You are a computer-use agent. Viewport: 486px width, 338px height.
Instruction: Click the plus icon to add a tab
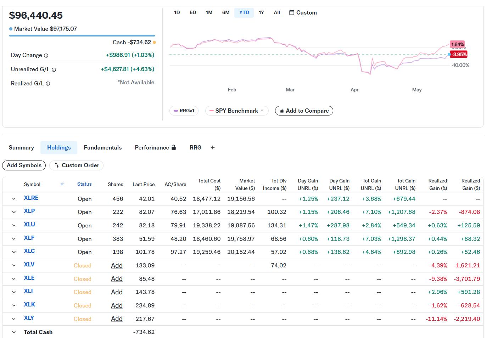(x=213, y=147)
